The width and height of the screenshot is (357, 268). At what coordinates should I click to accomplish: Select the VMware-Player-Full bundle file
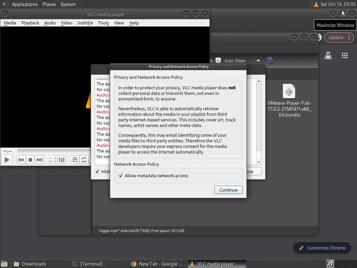coord(289,101)
